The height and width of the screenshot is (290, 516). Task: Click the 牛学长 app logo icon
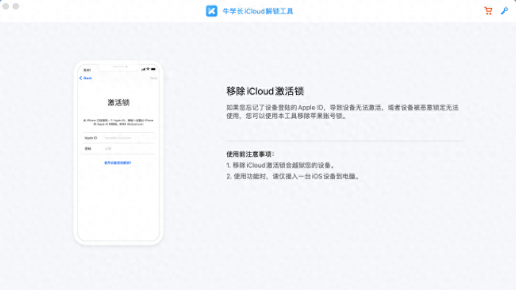pos(212,11)
